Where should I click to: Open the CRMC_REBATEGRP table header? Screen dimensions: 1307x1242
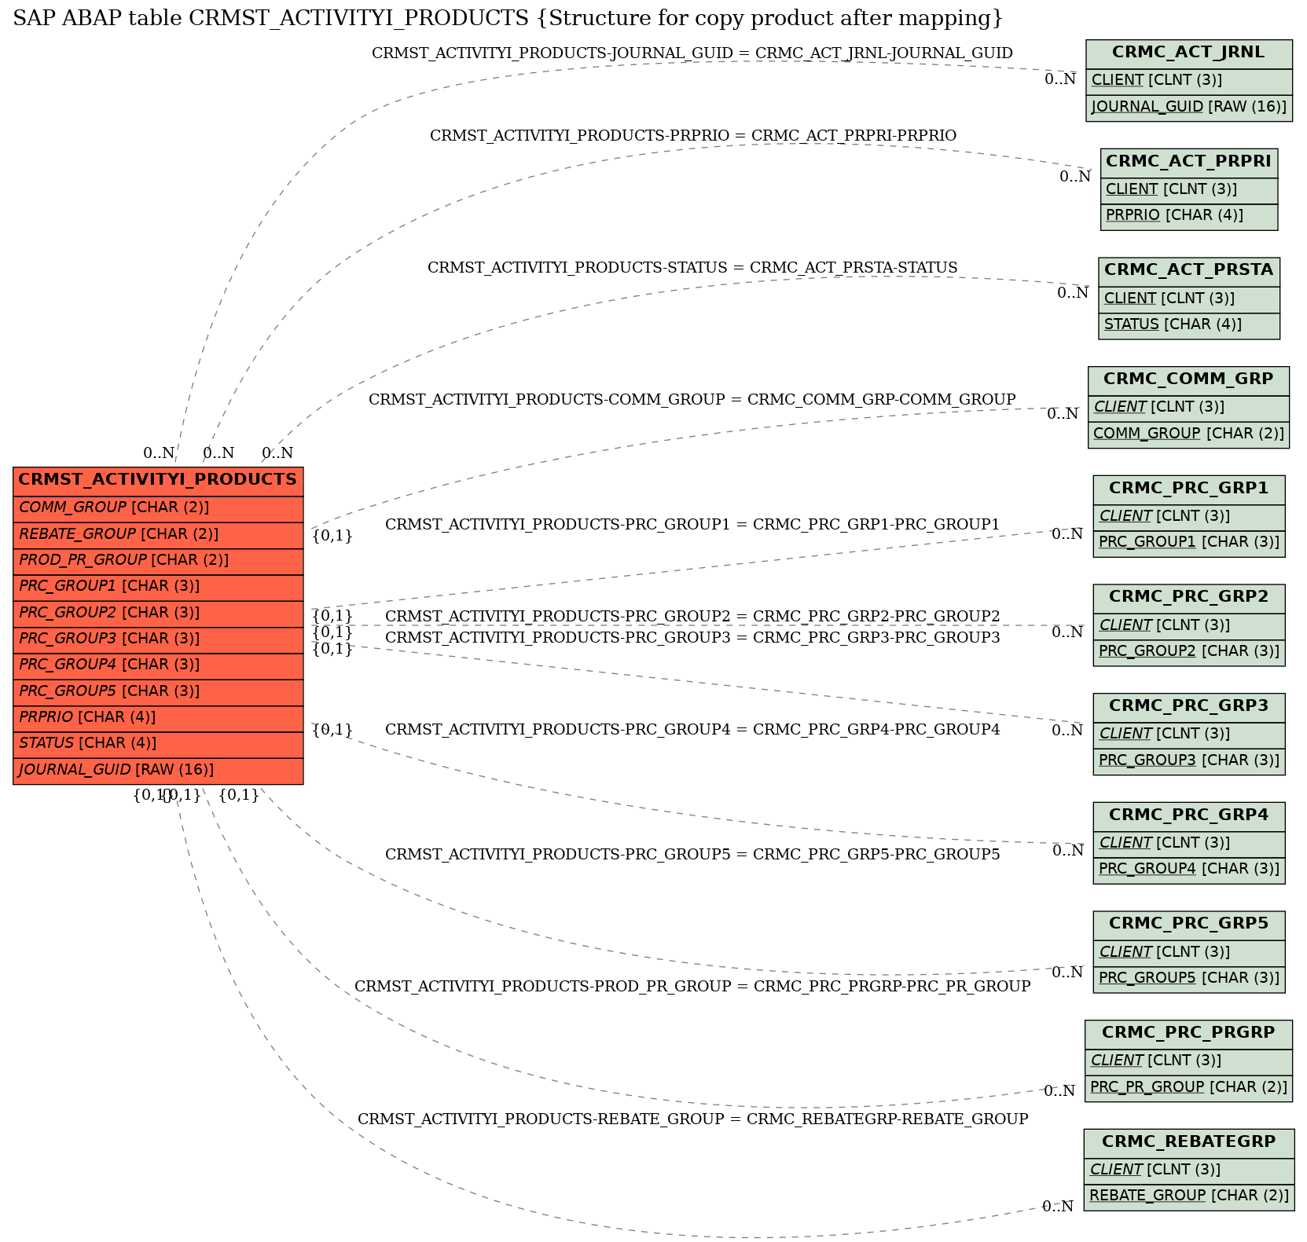1188,1143
